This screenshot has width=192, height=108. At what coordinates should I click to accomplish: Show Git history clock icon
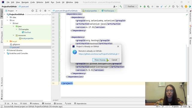(x=173, y=7)
